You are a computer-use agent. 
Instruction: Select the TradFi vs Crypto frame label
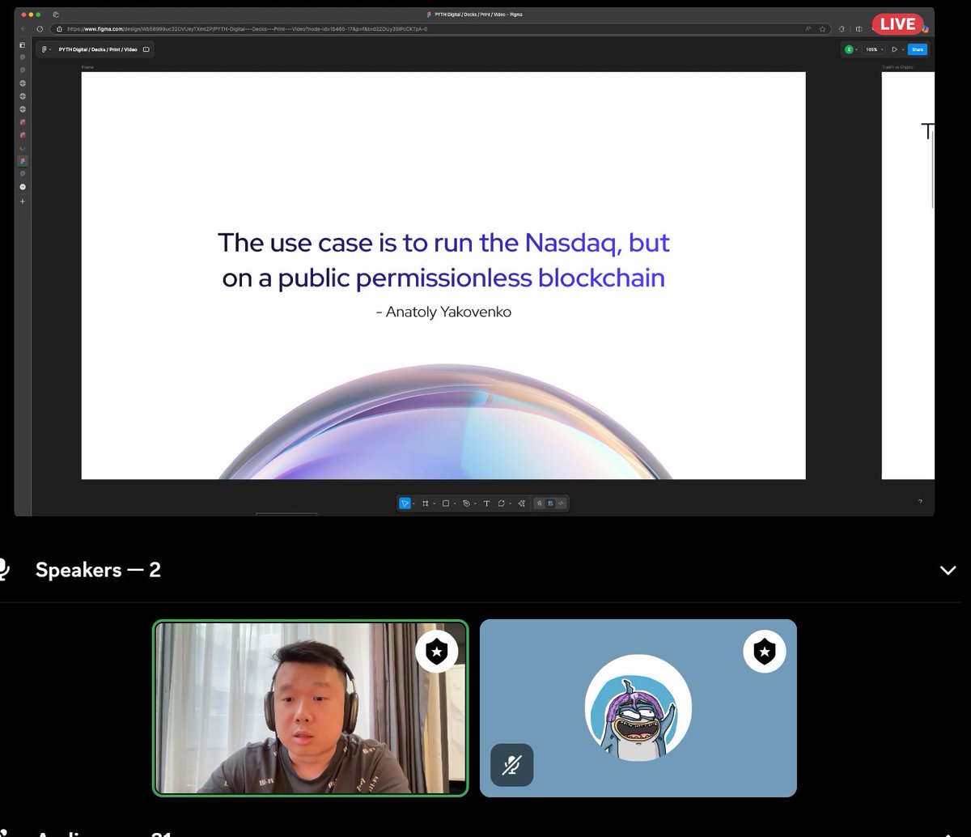coord(898,67)
